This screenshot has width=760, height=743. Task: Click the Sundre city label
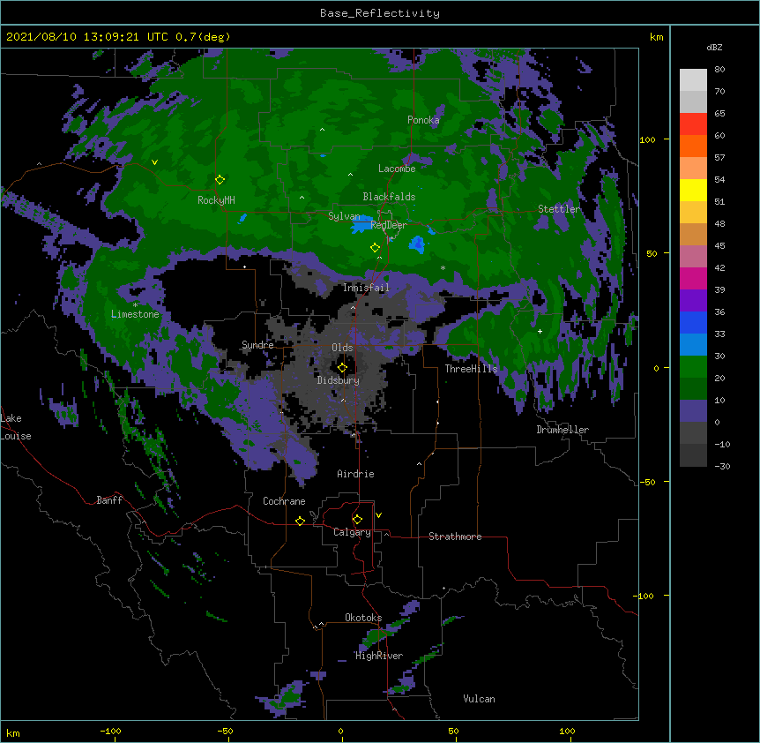click(257, 345)
